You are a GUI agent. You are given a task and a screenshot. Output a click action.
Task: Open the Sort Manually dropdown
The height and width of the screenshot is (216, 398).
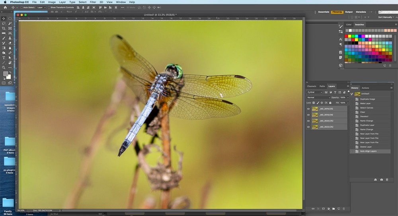point(386,17)
